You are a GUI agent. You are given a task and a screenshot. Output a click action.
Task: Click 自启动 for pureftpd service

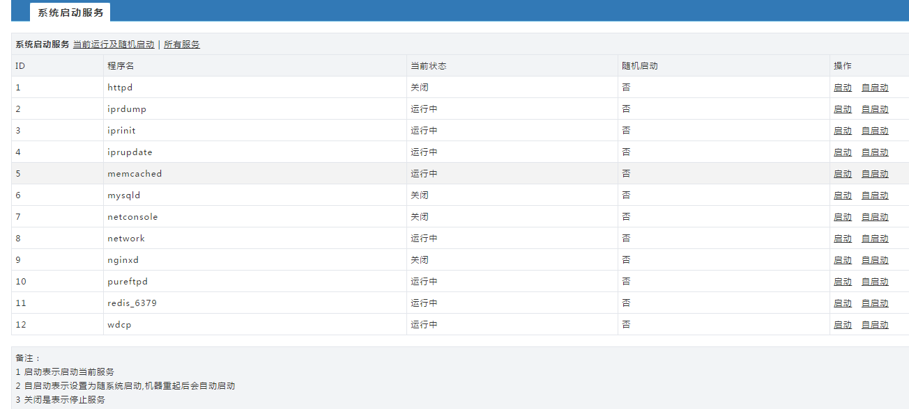[x=875, y=282]
